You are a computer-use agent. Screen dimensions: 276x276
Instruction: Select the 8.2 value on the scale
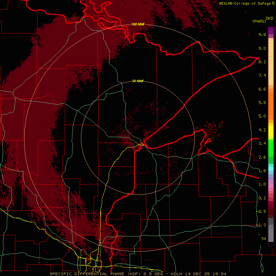click(262, 62)
